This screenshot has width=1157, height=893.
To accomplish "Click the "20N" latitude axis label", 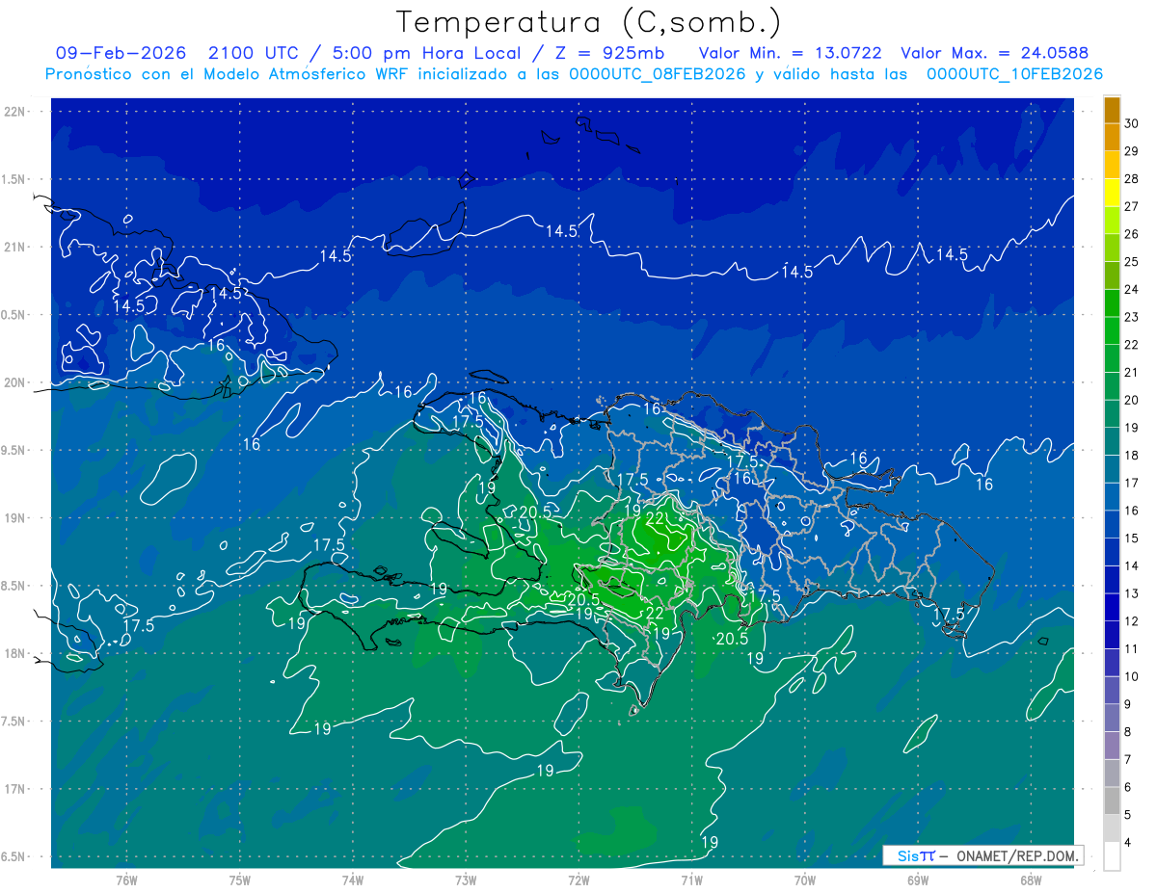I will (x=14, y=382).
